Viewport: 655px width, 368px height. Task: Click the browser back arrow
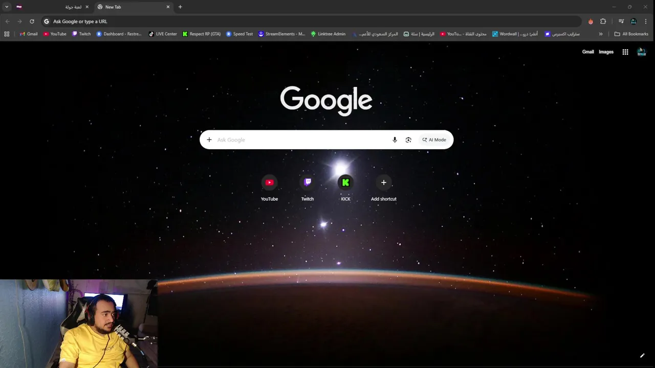(x=7, y=21)
